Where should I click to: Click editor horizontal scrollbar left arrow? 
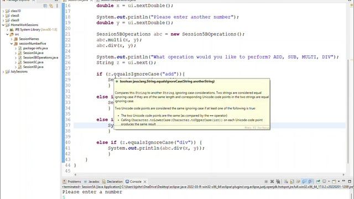(75, 175)
